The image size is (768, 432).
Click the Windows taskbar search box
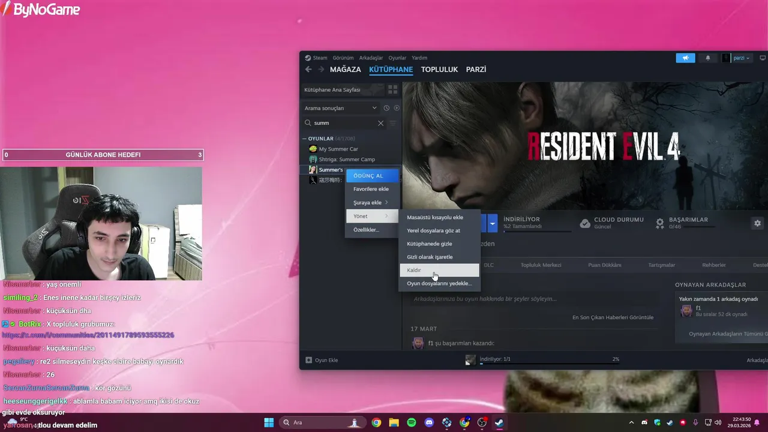(x=323, y=422)
